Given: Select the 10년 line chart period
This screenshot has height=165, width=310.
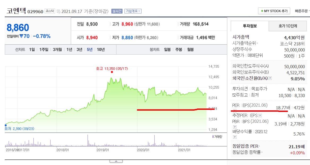Looking at the screenshot, I should point(101,49).
